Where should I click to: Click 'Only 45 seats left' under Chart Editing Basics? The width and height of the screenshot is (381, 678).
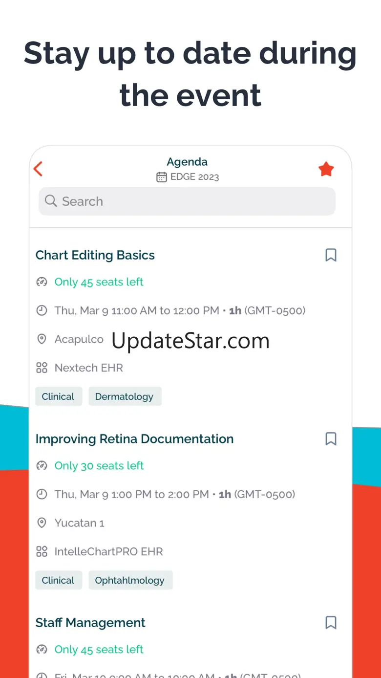pos(99,282)
